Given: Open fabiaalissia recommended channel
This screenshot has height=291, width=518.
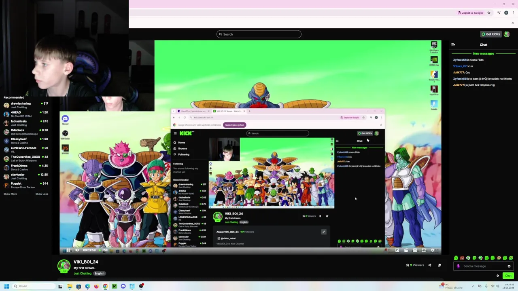Looking at the screenshot, I should pos(26,123).
